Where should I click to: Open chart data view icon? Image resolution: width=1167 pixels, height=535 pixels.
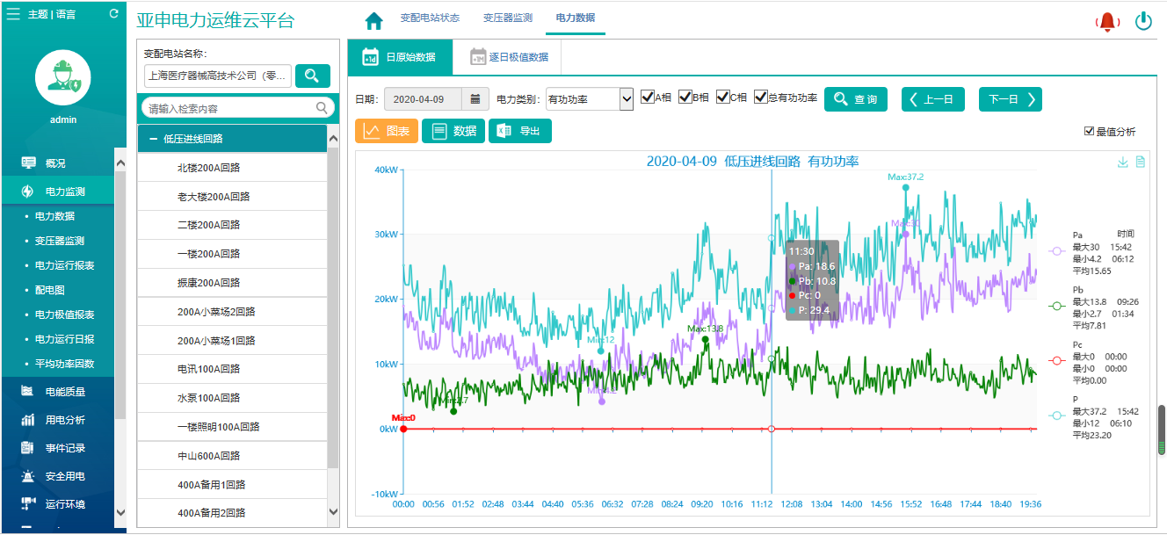click(1140, 163)
